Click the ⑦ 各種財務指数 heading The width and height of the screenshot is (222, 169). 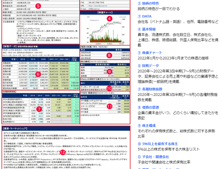(x=150, y=89)
